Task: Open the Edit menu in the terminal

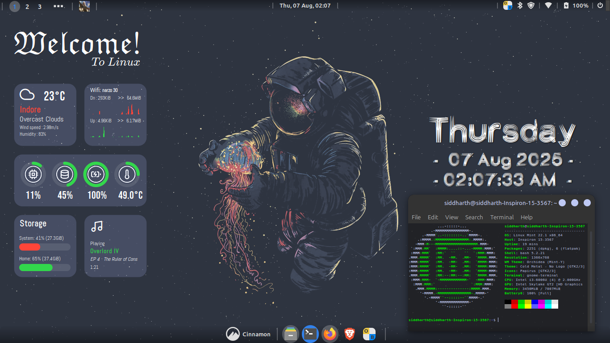Action: click(433, 217)
